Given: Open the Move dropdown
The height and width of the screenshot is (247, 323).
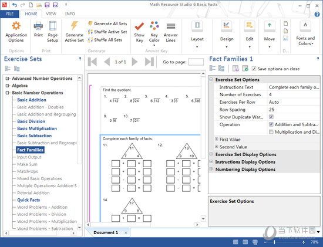Looking at the screenshot, I should point(270,34).
